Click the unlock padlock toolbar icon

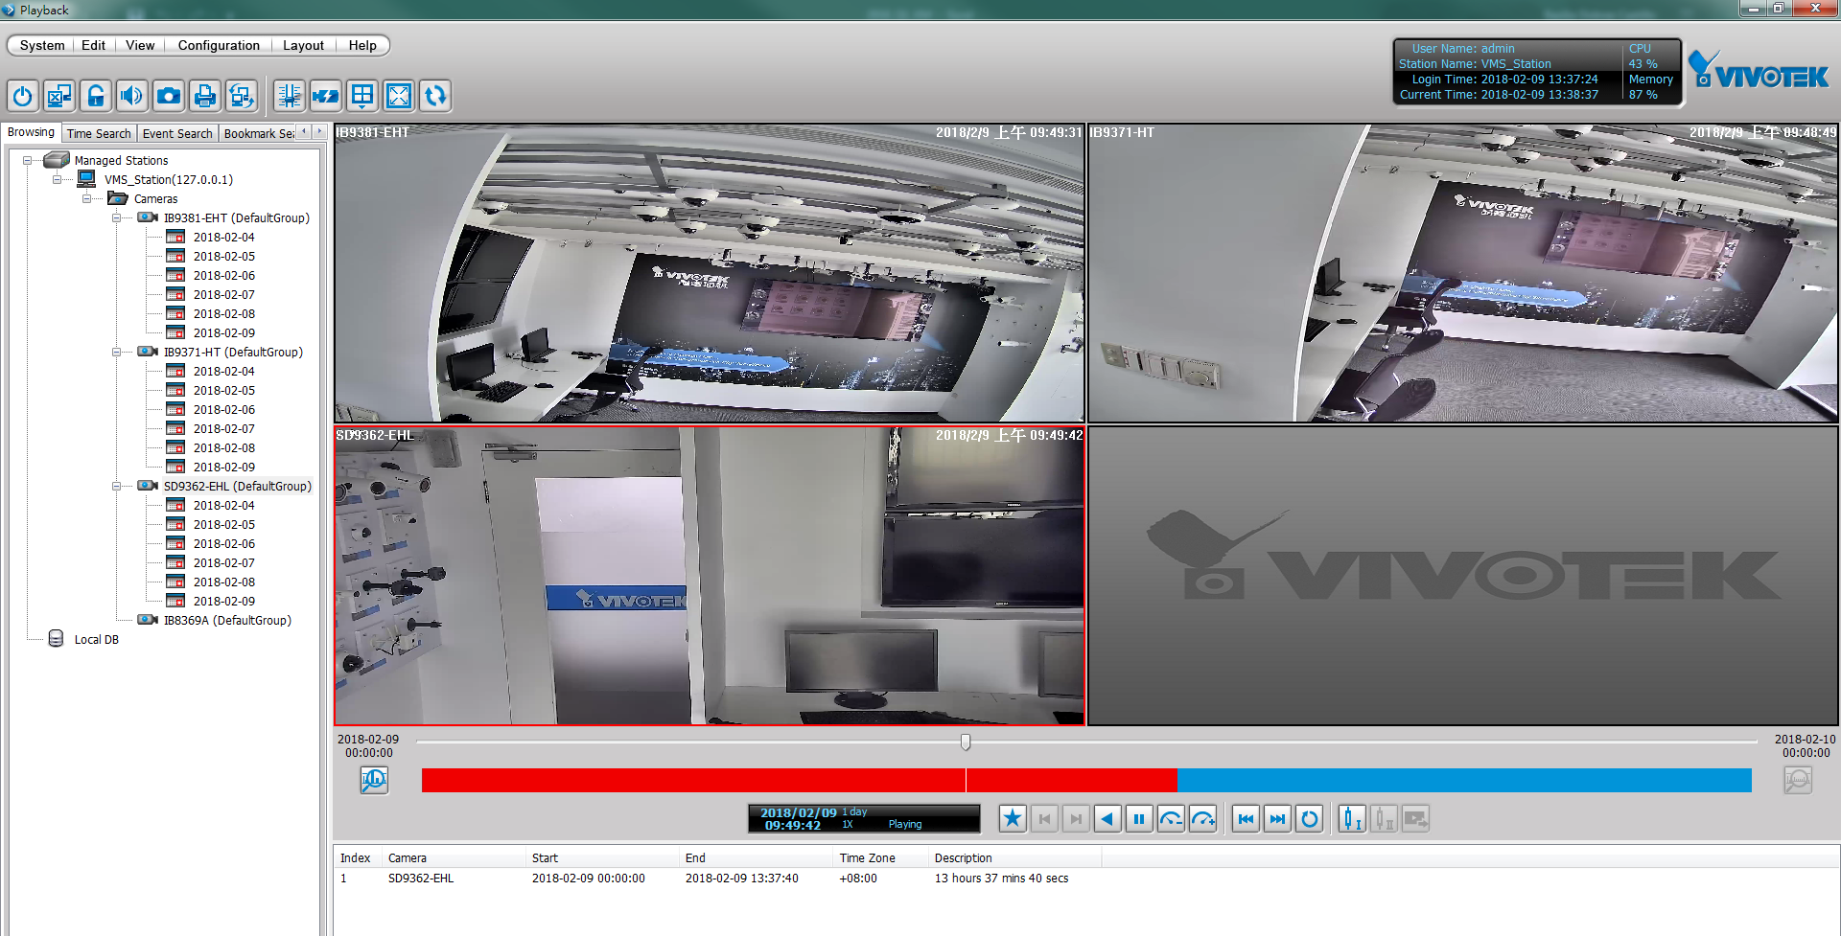[96, 96]
